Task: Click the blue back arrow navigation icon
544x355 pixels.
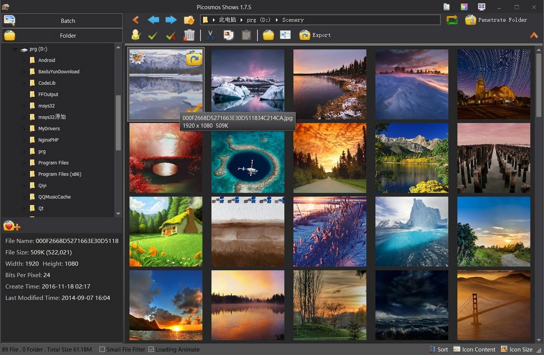Action: coord(154,20)
